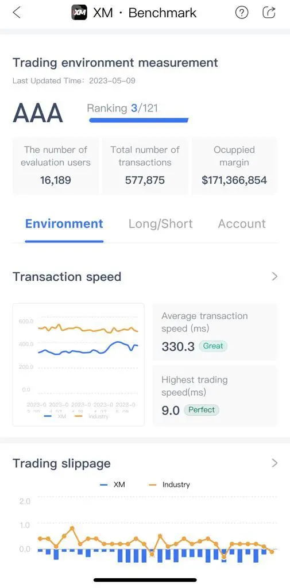Click the XM broker logo
The image size is (290, 588).
(x=79, y=13)
